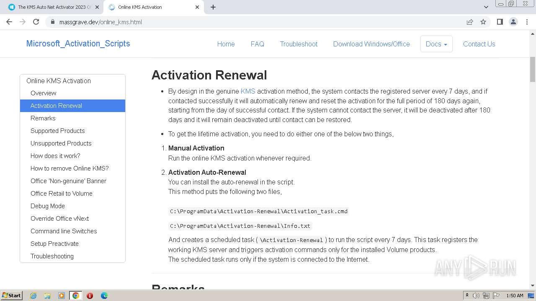The width and height of the screenshot is (536, 301).
Task: Click the lock icon in the address bar
Action: tap(53, 22)
